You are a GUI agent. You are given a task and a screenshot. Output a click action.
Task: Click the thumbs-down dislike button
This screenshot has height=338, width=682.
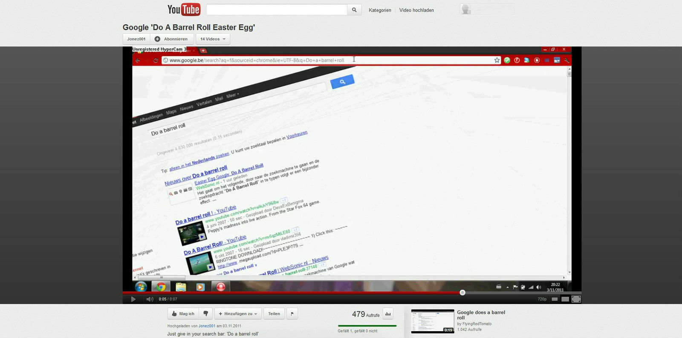[x=206, y=314]
